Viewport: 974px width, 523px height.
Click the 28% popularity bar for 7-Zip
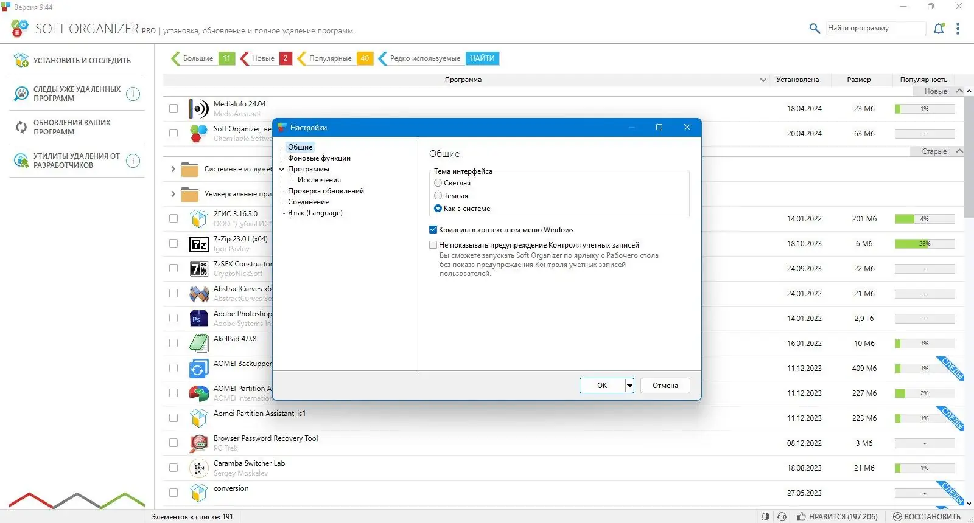[925, 244]
